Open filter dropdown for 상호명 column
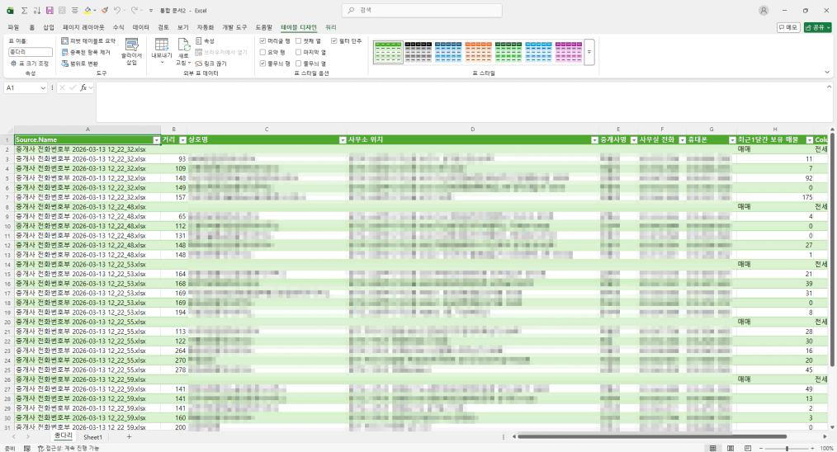 (343, 140)
